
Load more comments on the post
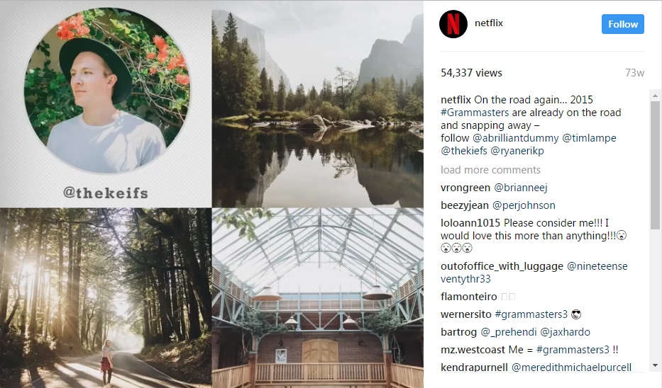tap(490, 170)
